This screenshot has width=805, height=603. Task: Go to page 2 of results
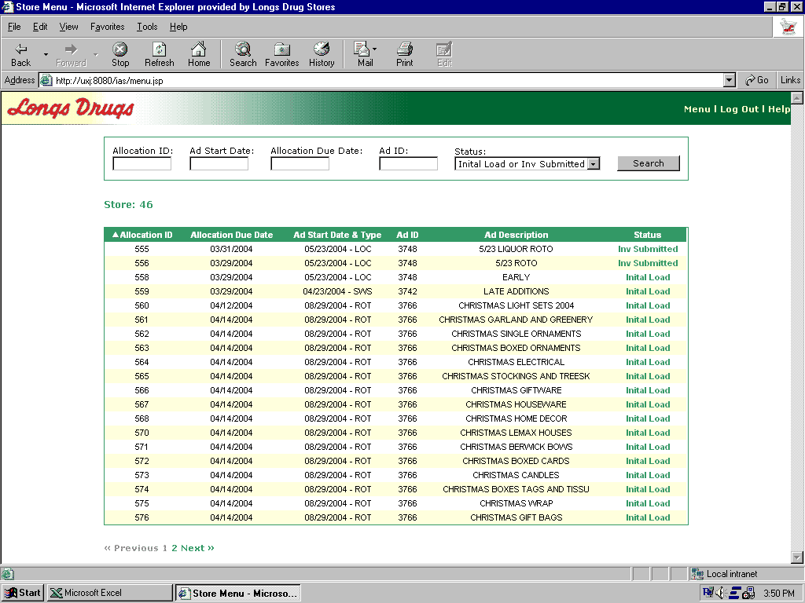pos(175,548)
